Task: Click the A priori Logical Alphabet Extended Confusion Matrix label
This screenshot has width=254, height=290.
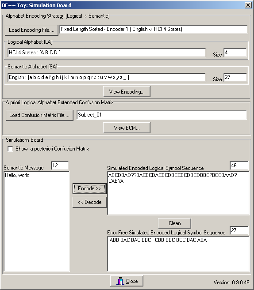Action: pos(59,102)
